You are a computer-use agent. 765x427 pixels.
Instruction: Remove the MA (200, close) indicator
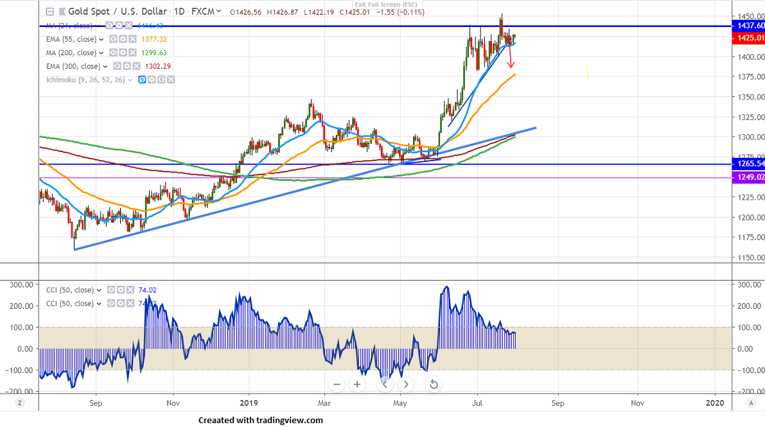132,53
